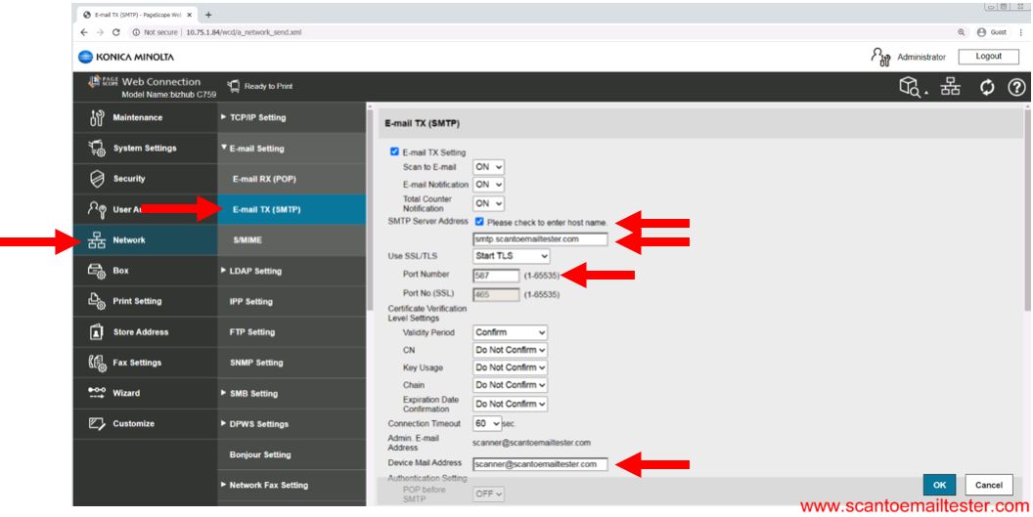This screenshot has height=517, width=1033.
Task: Open System Settings via its sidebar icon
Action: (97, 149)
